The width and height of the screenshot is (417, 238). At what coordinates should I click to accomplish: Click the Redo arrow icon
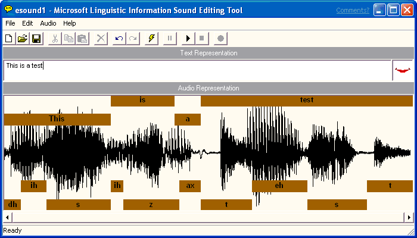(x=133, y=39)
